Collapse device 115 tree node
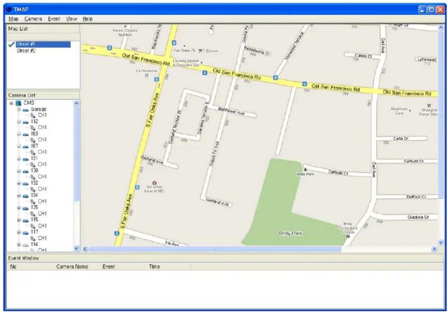The width and height of the screenshot is (447, 312). click(19, 220)
